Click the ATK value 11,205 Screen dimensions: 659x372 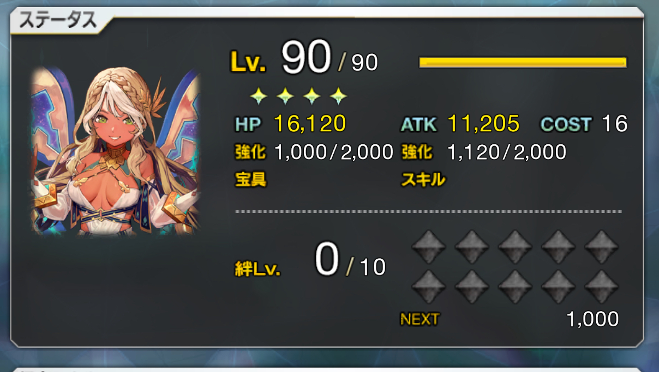pyautogui.click(x=483, y=124)
